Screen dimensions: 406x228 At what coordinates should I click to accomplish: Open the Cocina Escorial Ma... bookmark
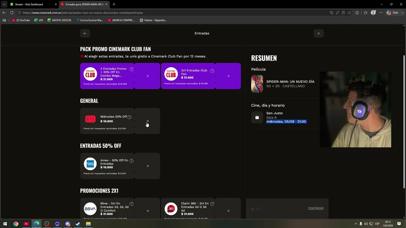[x=90, y=20]
